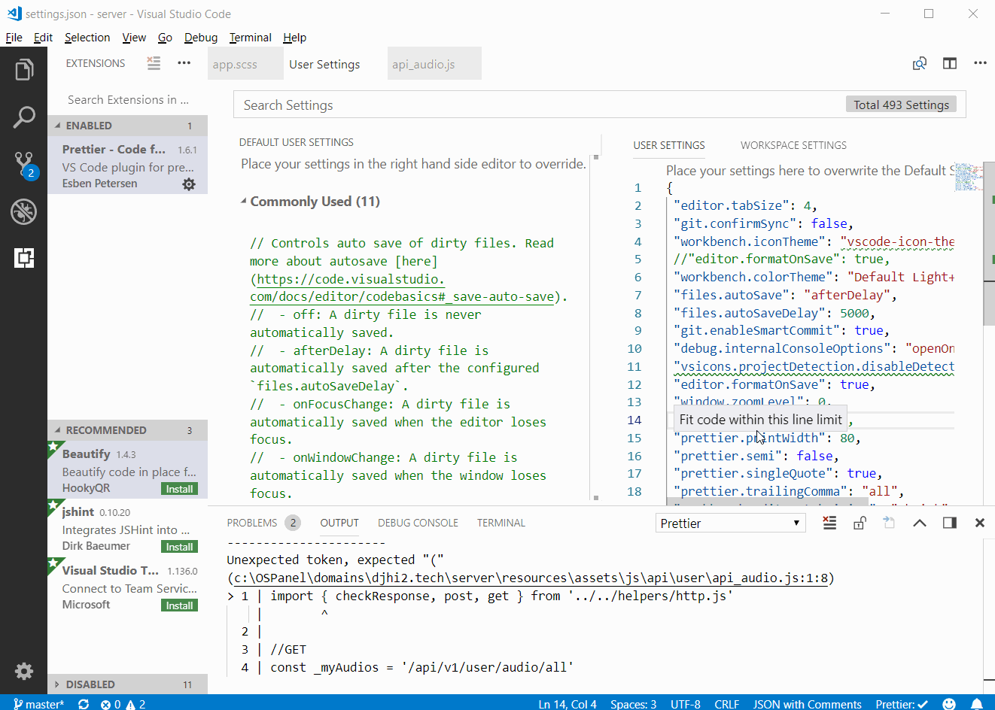Open the Debug menu
Image resolution: width=995 pixels, height=710 pixels.
(x=201, y=38)
